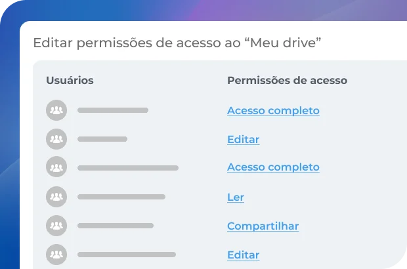Select the user group icon in the last row
This screenshot has height=269, width=407.
coord(56,254)
